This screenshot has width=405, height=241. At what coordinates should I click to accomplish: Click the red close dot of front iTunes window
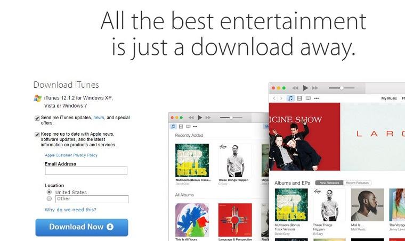273,88
